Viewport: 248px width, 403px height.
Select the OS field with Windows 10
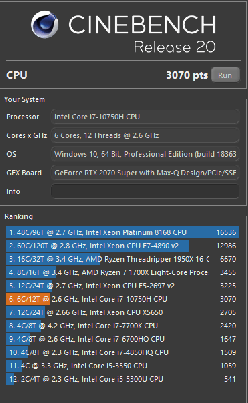[x=145, y=154]
